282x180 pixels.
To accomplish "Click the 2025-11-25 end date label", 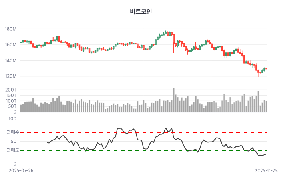I will point(266,170).
